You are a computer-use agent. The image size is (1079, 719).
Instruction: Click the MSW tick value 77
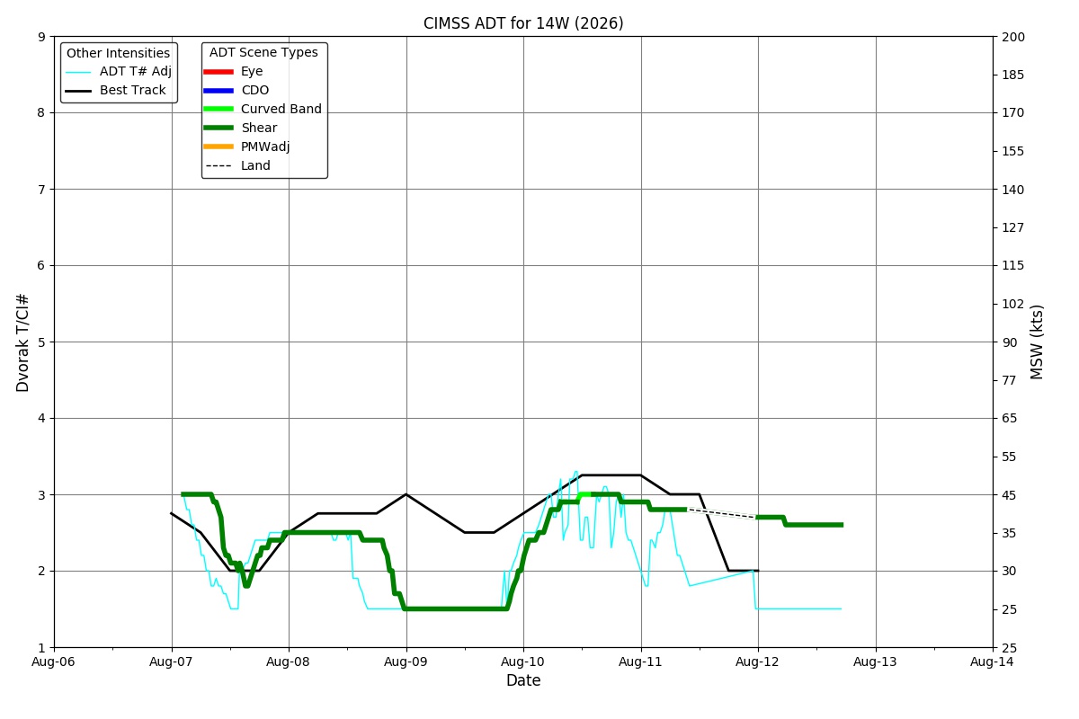tap(1010, 380)
